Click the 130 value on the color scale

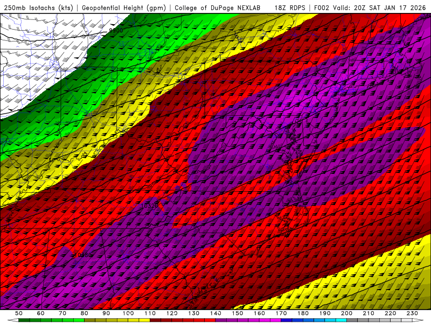click(194, 313)
